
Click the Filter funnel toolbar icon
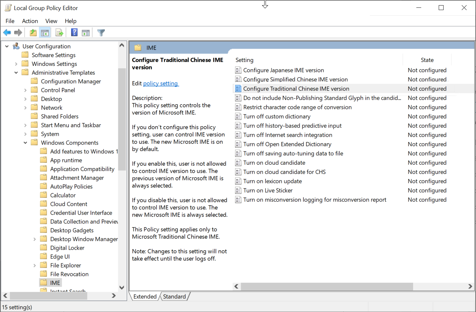pyautogui.click(x=101, y=32)
